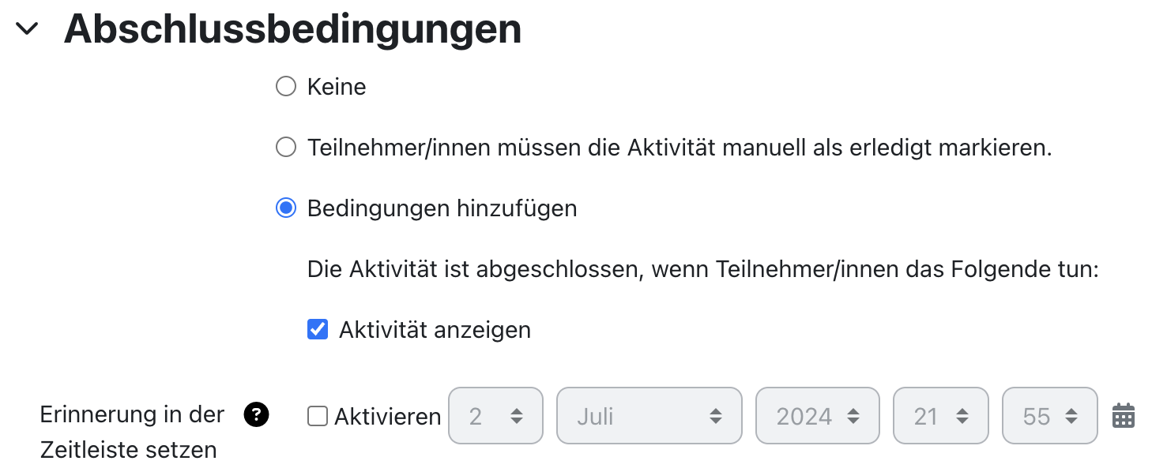Enable the Aktivieren checkbox

317,416
